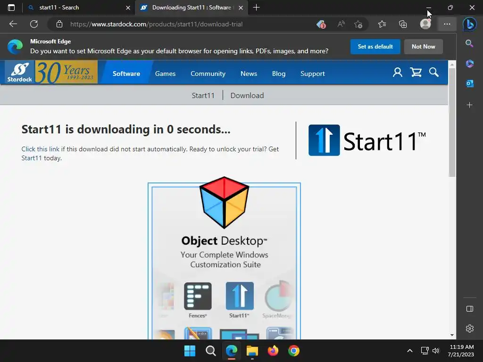This screenshot has height=362, width=483.
Task: Add a new sidebar app
Action: coord(469,105)
